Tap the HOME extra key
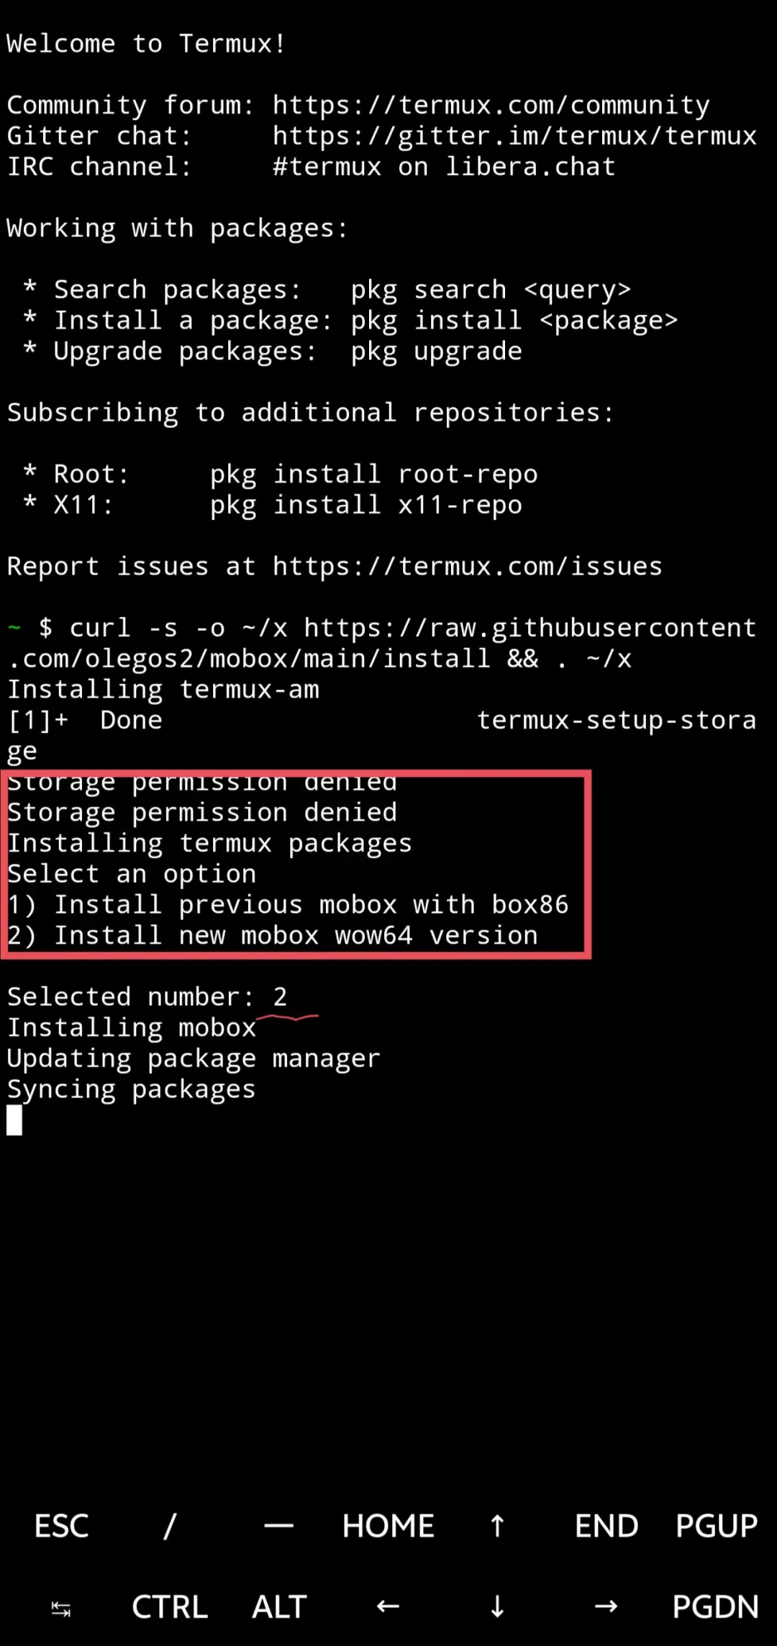 388,1526
